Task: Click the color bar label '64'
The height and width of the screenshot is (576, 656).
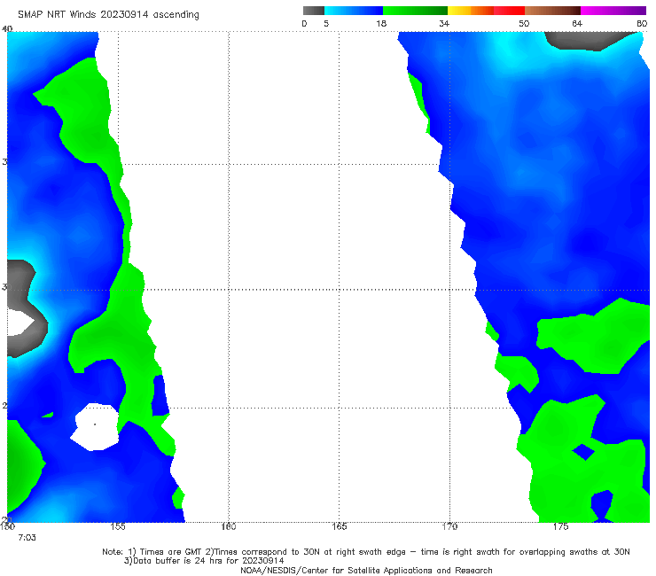Action: (577, 23)
